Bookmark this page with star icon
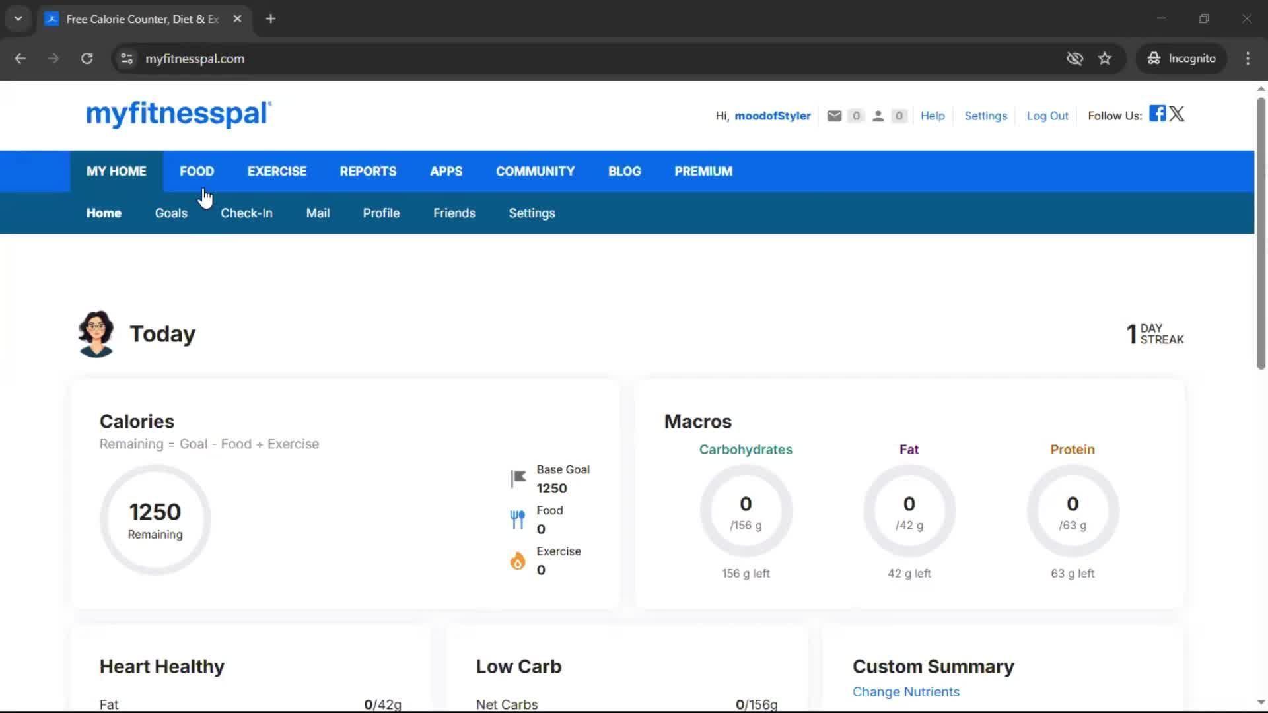This screenshot has width=1268, height=713. (x=1105, y=59)
